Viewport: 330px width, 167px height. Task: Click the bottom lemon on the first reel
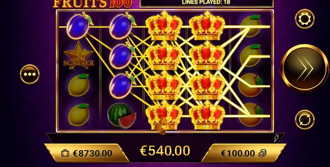click(79, 114)
